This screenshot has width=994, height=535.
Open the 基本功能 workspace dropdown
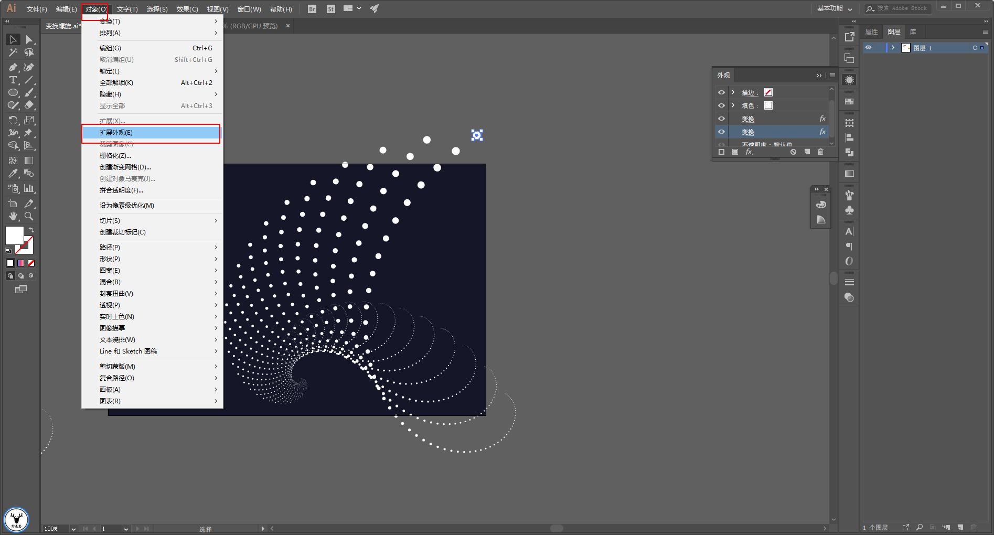pos(835,8)
